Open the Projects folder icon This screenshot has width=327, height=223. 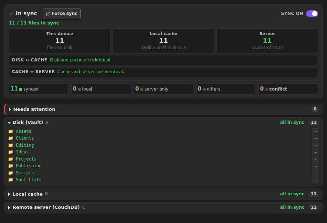[11, 159]
